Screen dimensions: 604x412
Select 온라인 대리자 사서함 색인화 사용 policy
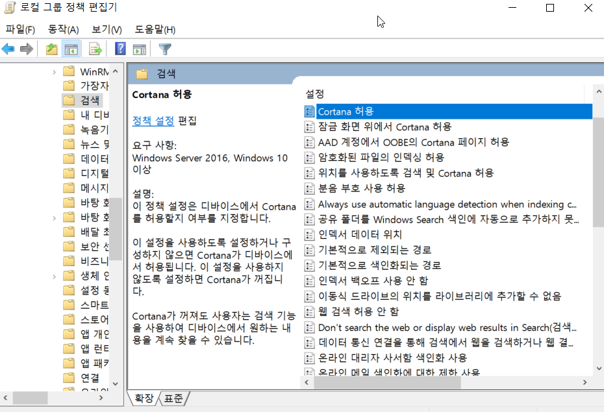tap(392, 357)
